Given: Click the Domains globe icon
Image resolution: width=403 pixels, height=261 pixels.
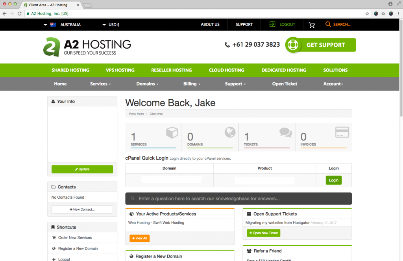Looking at the screenshot, I should (230, 132).
